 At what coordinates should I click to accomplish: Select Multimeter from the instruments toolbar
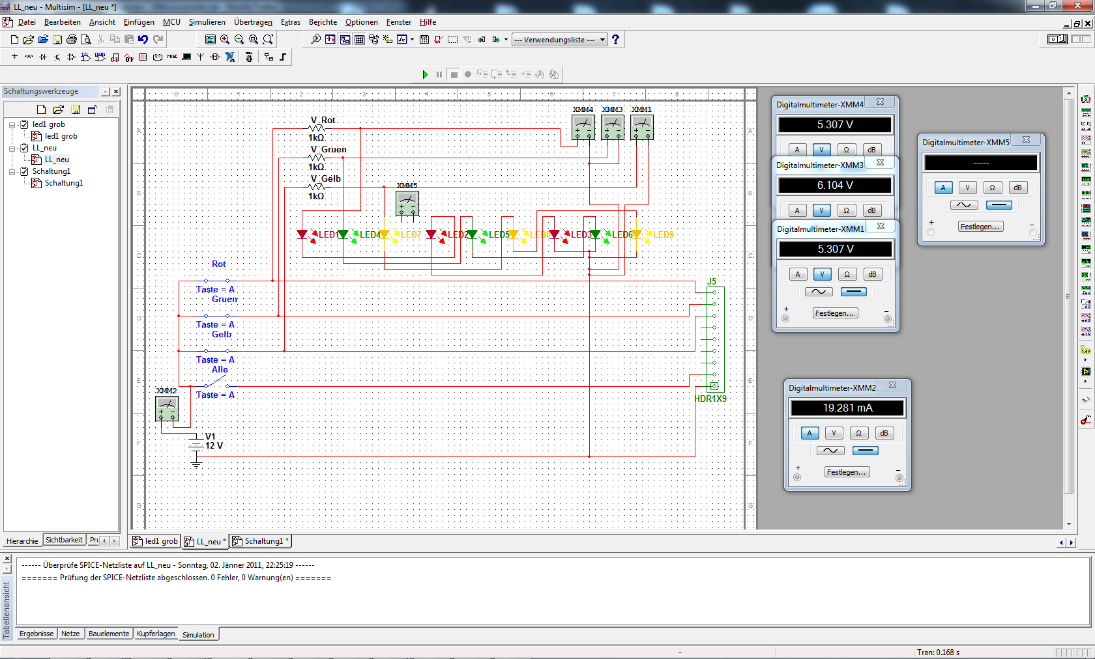[x=1086, y=100]
